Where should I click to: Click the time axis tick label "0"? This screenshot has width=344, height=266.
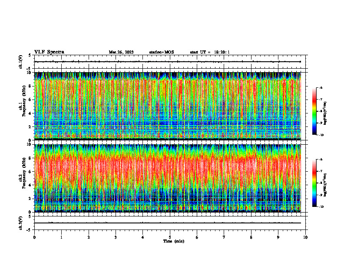tap(34, 237)
